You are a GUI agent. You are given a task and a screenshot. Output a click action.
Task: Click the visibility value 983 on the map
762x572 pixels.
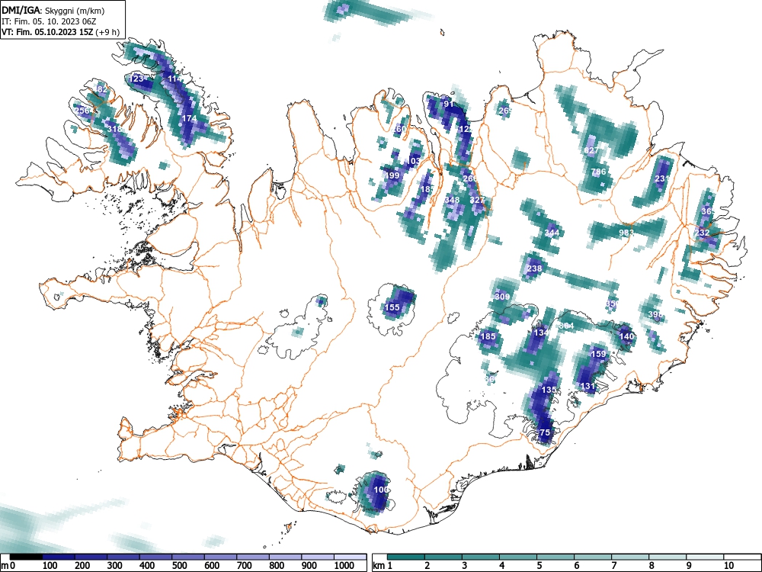coord(626,233)
